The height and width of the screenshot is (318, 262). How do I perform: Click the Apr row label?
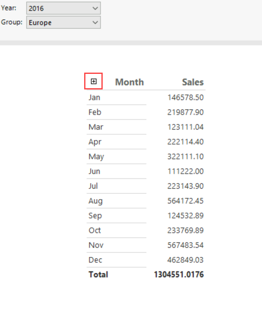(95, 142)
